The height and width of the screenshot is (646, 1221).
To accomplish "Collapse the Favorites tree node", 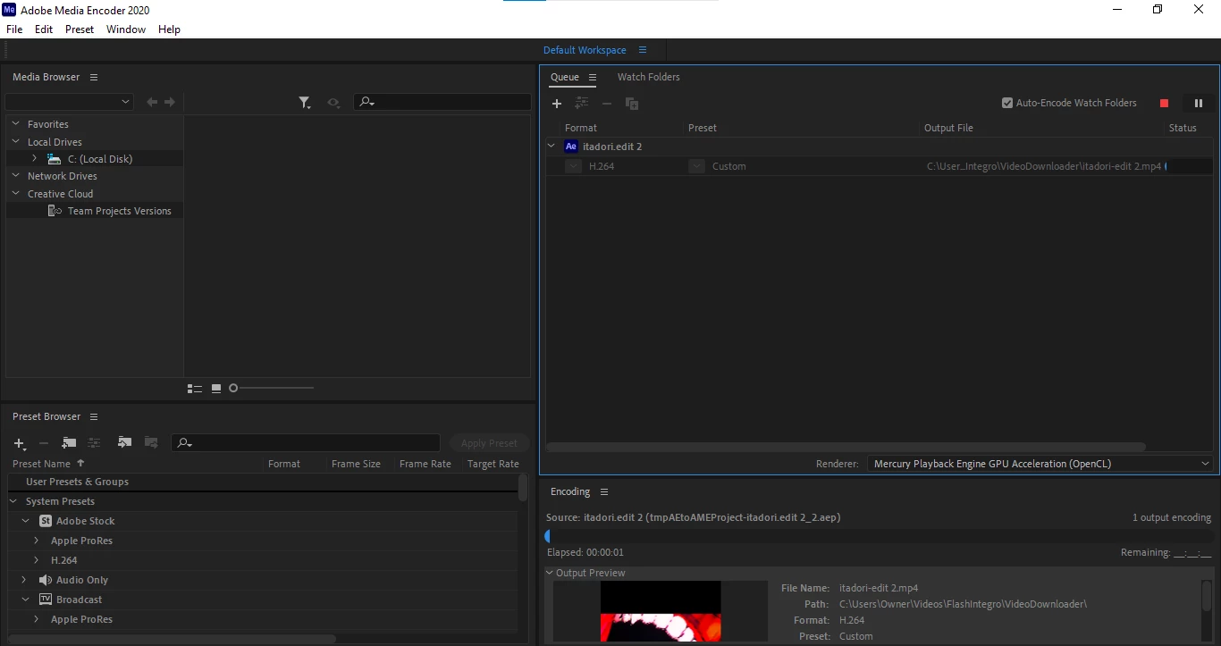I will pyautogui.click(x=16, y=124).
